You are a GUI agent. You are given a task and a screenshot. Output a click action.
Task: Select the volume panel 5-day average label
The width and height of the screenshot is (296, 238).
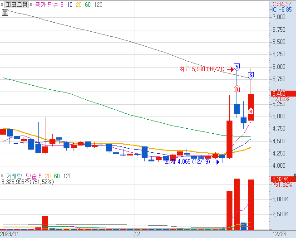pyautogui.click(x=40, y=176)
